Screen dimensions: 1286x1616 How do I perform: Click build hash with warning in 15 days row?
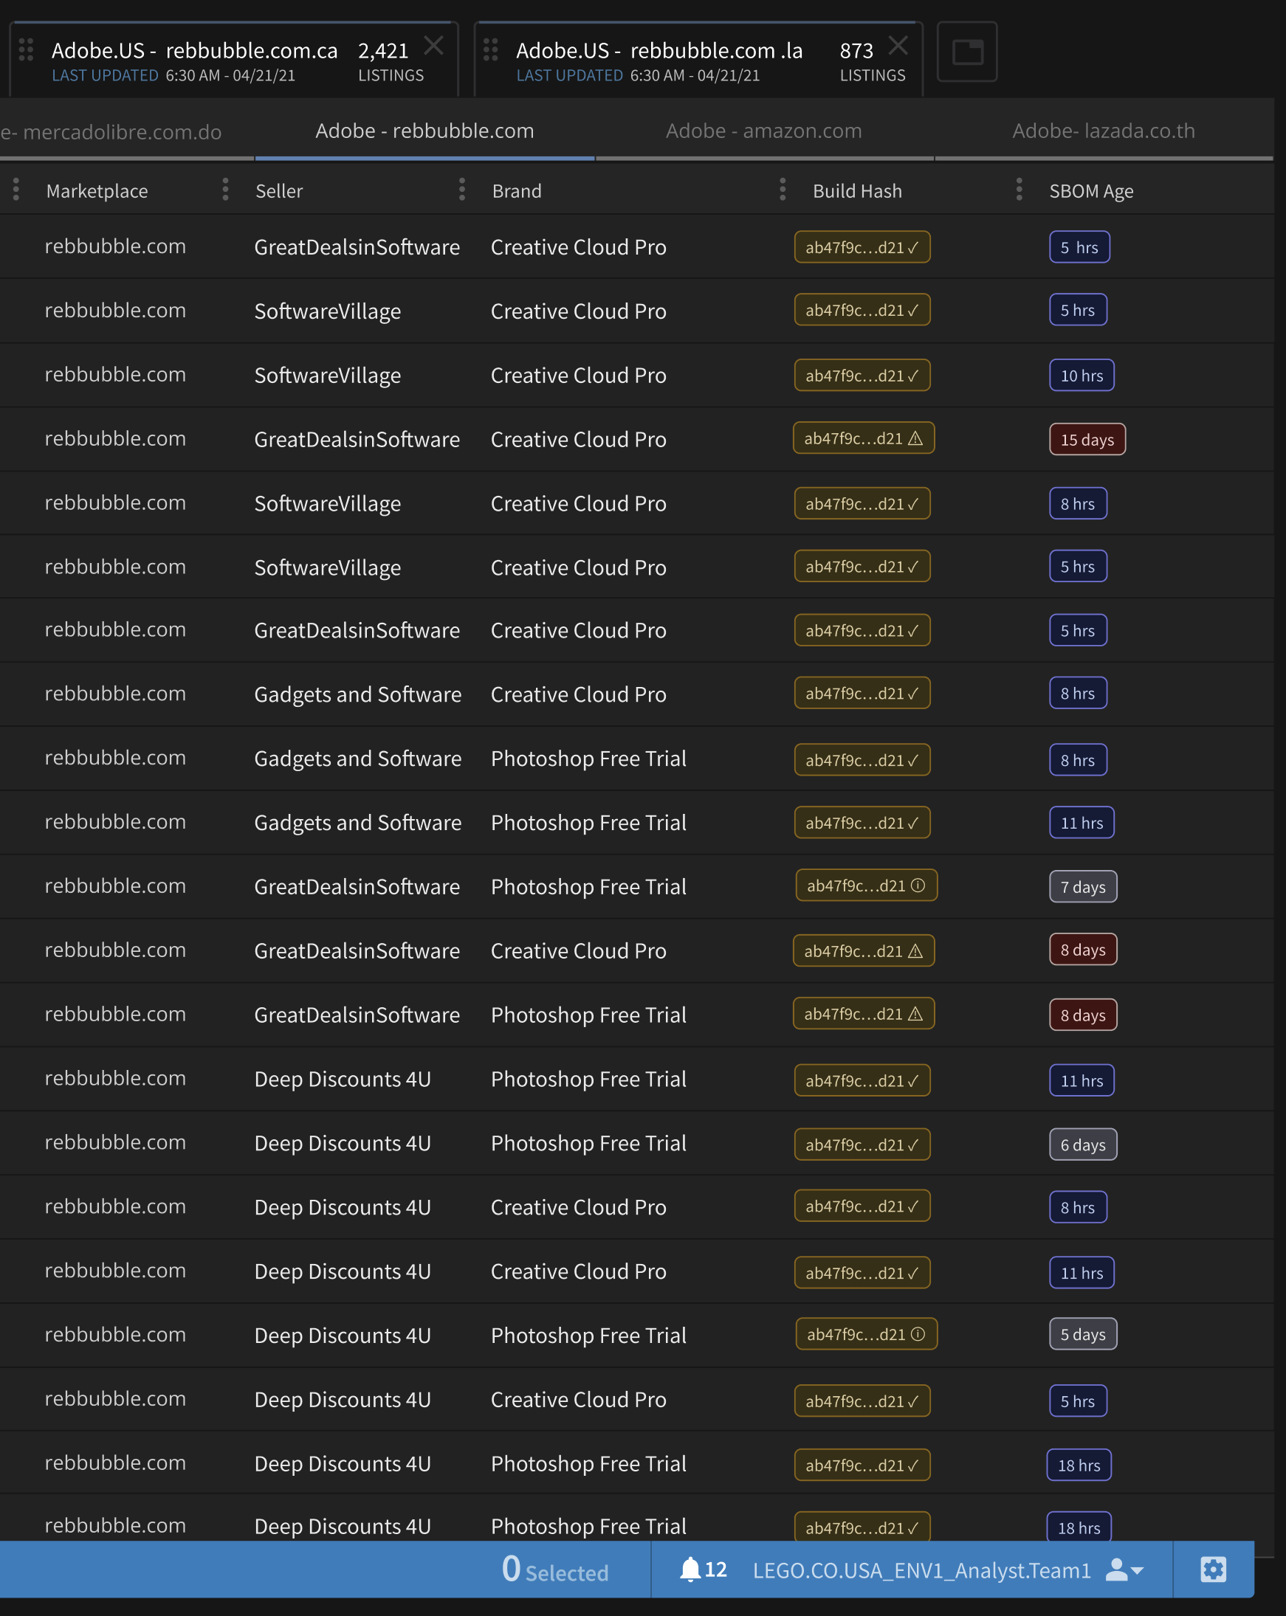click(864, 438)
